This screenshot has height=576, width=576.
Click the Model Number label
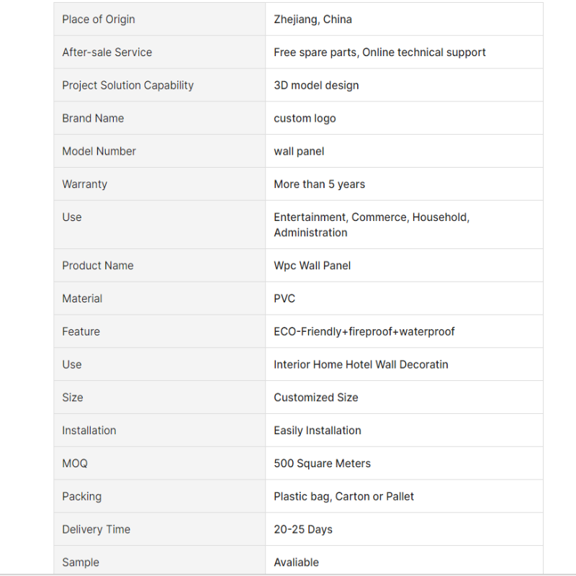coord(99,151)
